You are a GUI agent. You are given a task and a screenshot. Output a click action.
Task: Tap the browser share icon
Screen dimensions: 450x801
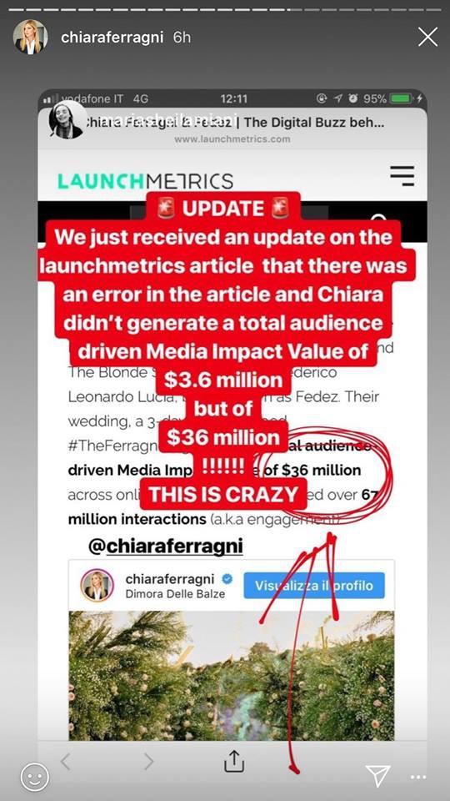click(x=234, y=761)
